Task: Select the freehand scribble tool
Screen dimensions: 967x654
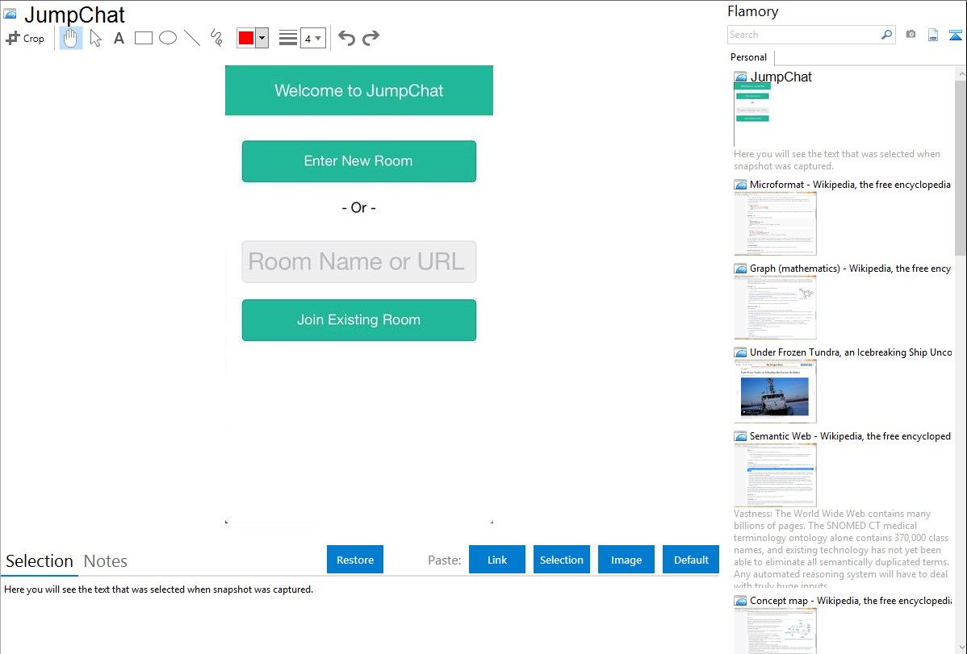Action: point(216,38)
